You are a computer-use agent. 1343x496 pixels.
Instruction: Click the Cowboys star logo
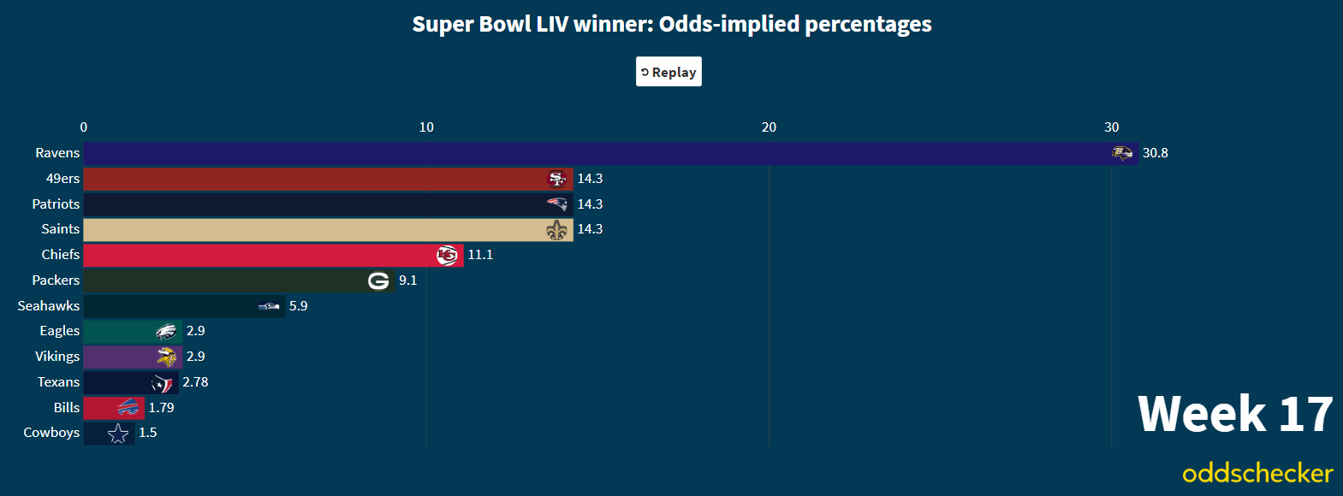click(x=118, y=434)
